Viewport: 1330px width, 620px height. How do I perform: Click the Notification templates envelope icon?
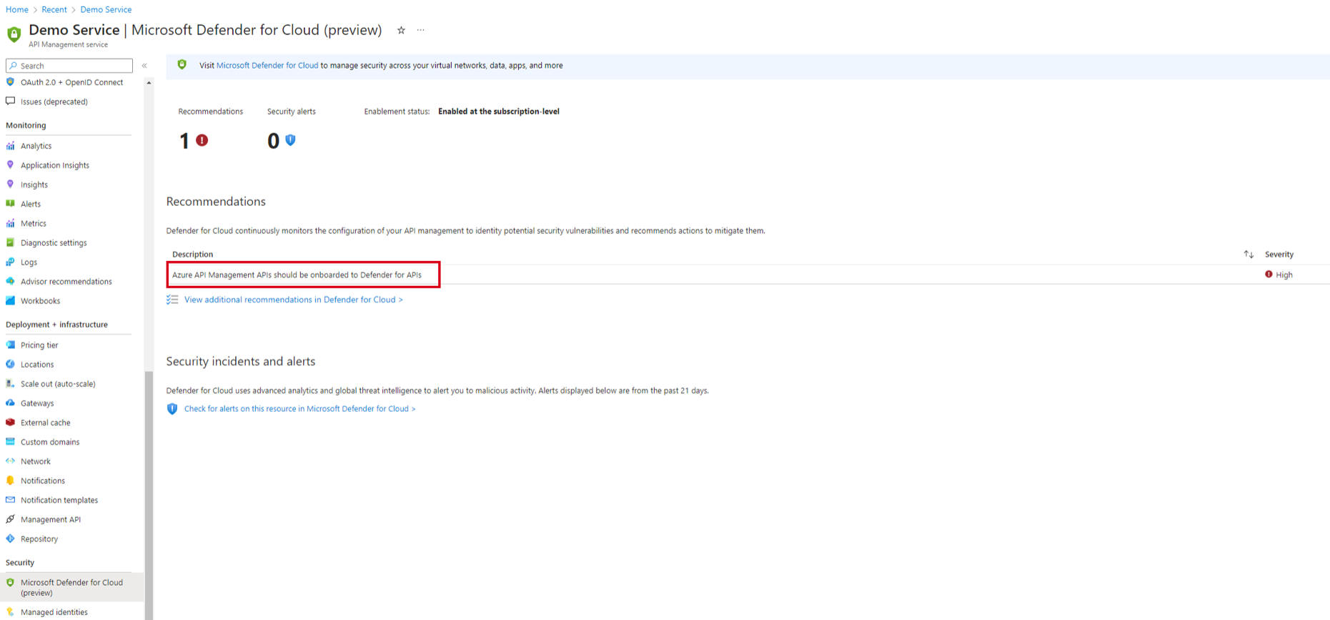[10, 500]
